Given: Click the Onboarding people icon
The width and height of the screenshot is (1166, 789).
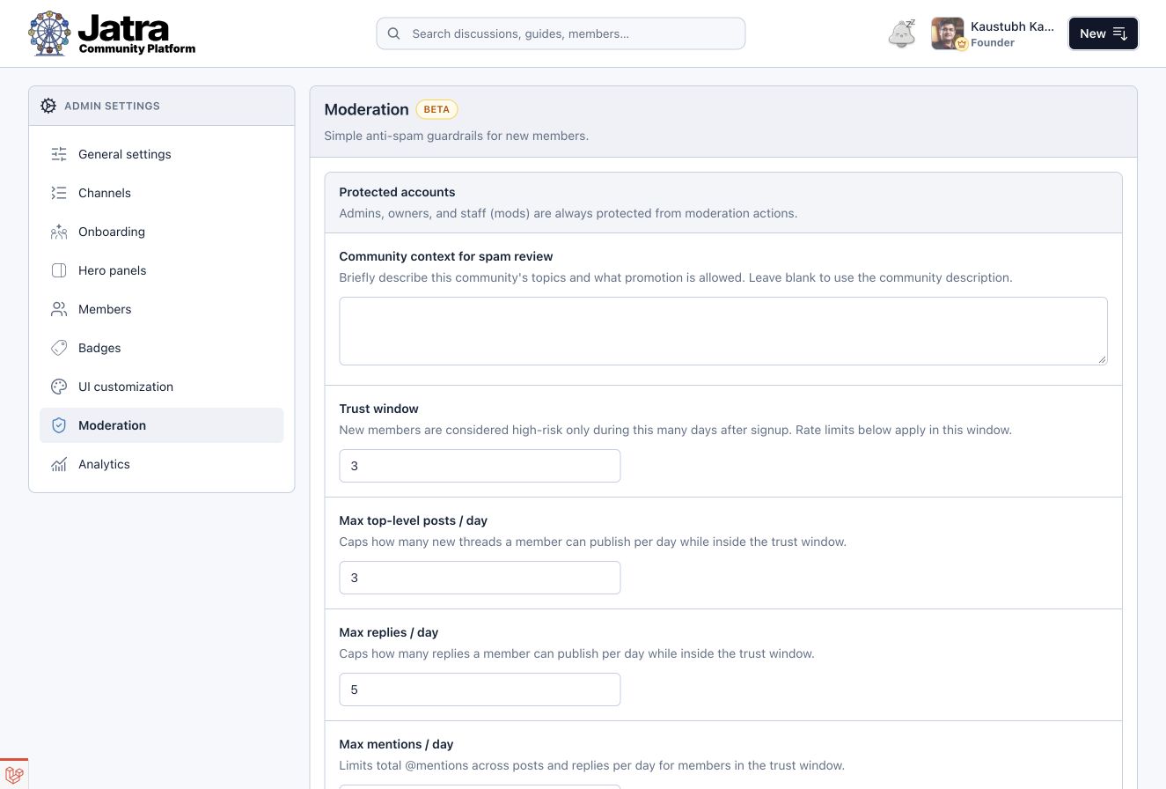Looking at the screenshot, I should tap(59, 232).
